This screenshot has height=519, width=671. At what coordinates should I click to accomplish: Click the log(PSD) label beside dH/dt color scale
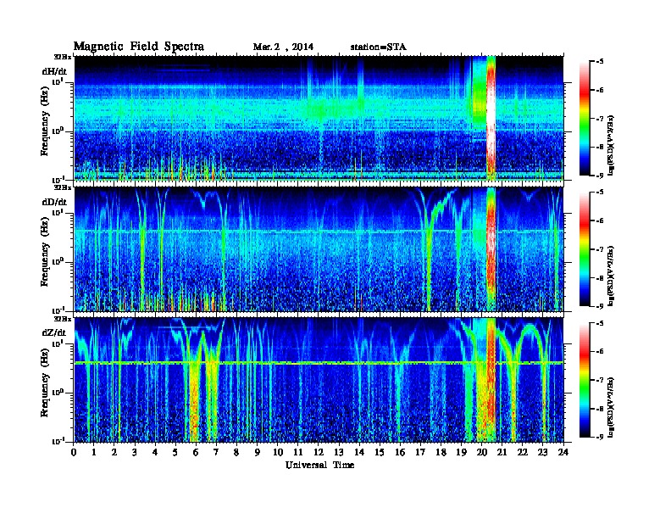click(612, 145)
